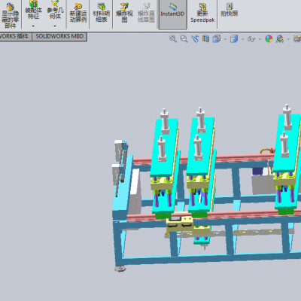Expand Reference Geometry (参考几何体) dropdown arrow
The width and height of the screenshot is (301, 301).
point(55,26)
